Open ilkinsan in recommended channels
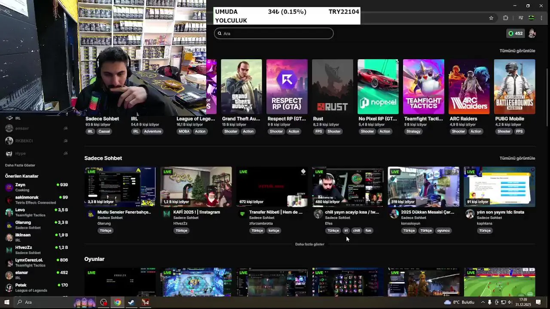 [37, 237]
